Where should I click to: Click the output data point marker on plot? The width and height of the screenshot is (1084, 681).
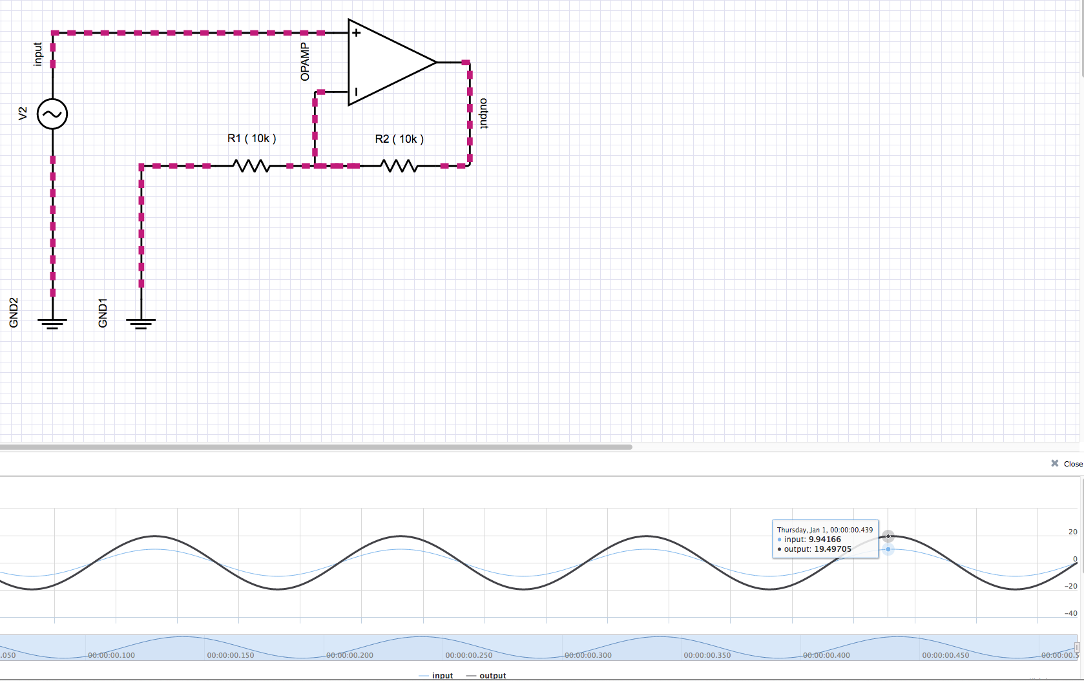click(888, 536)
